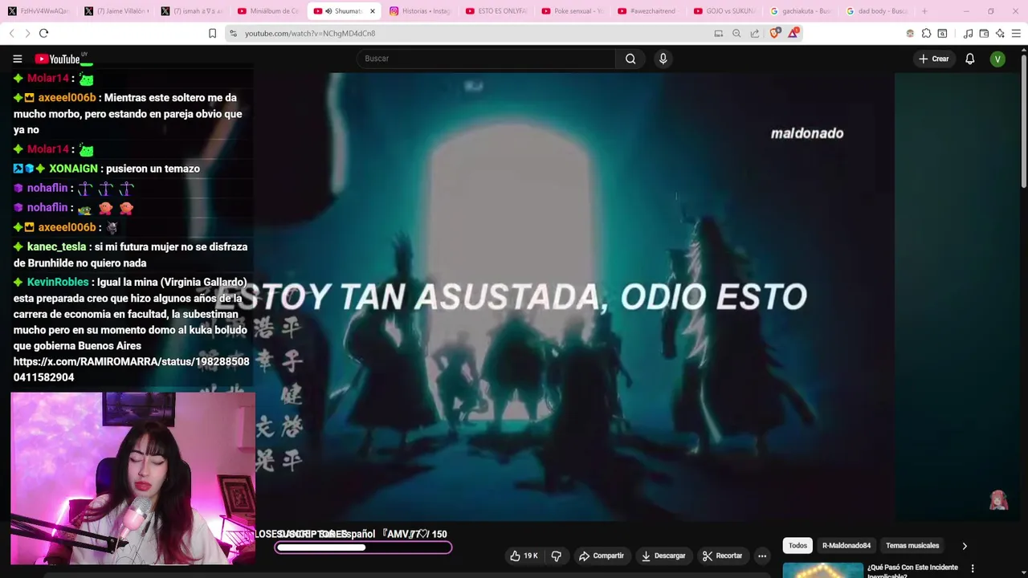Open the YouTube notifications bell
This screenshot has height=578, width=1028.
(969, 59)
